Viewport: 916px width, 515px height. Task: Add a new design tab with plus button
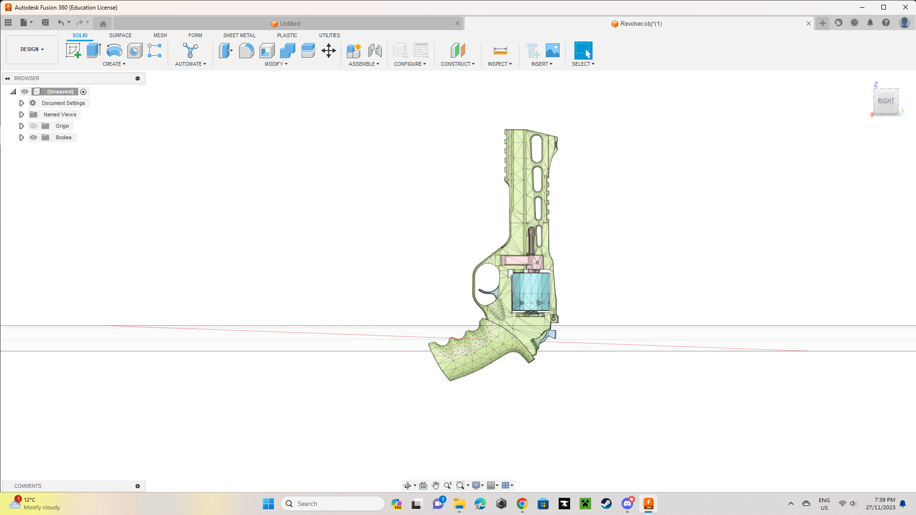tap(823, 23)
